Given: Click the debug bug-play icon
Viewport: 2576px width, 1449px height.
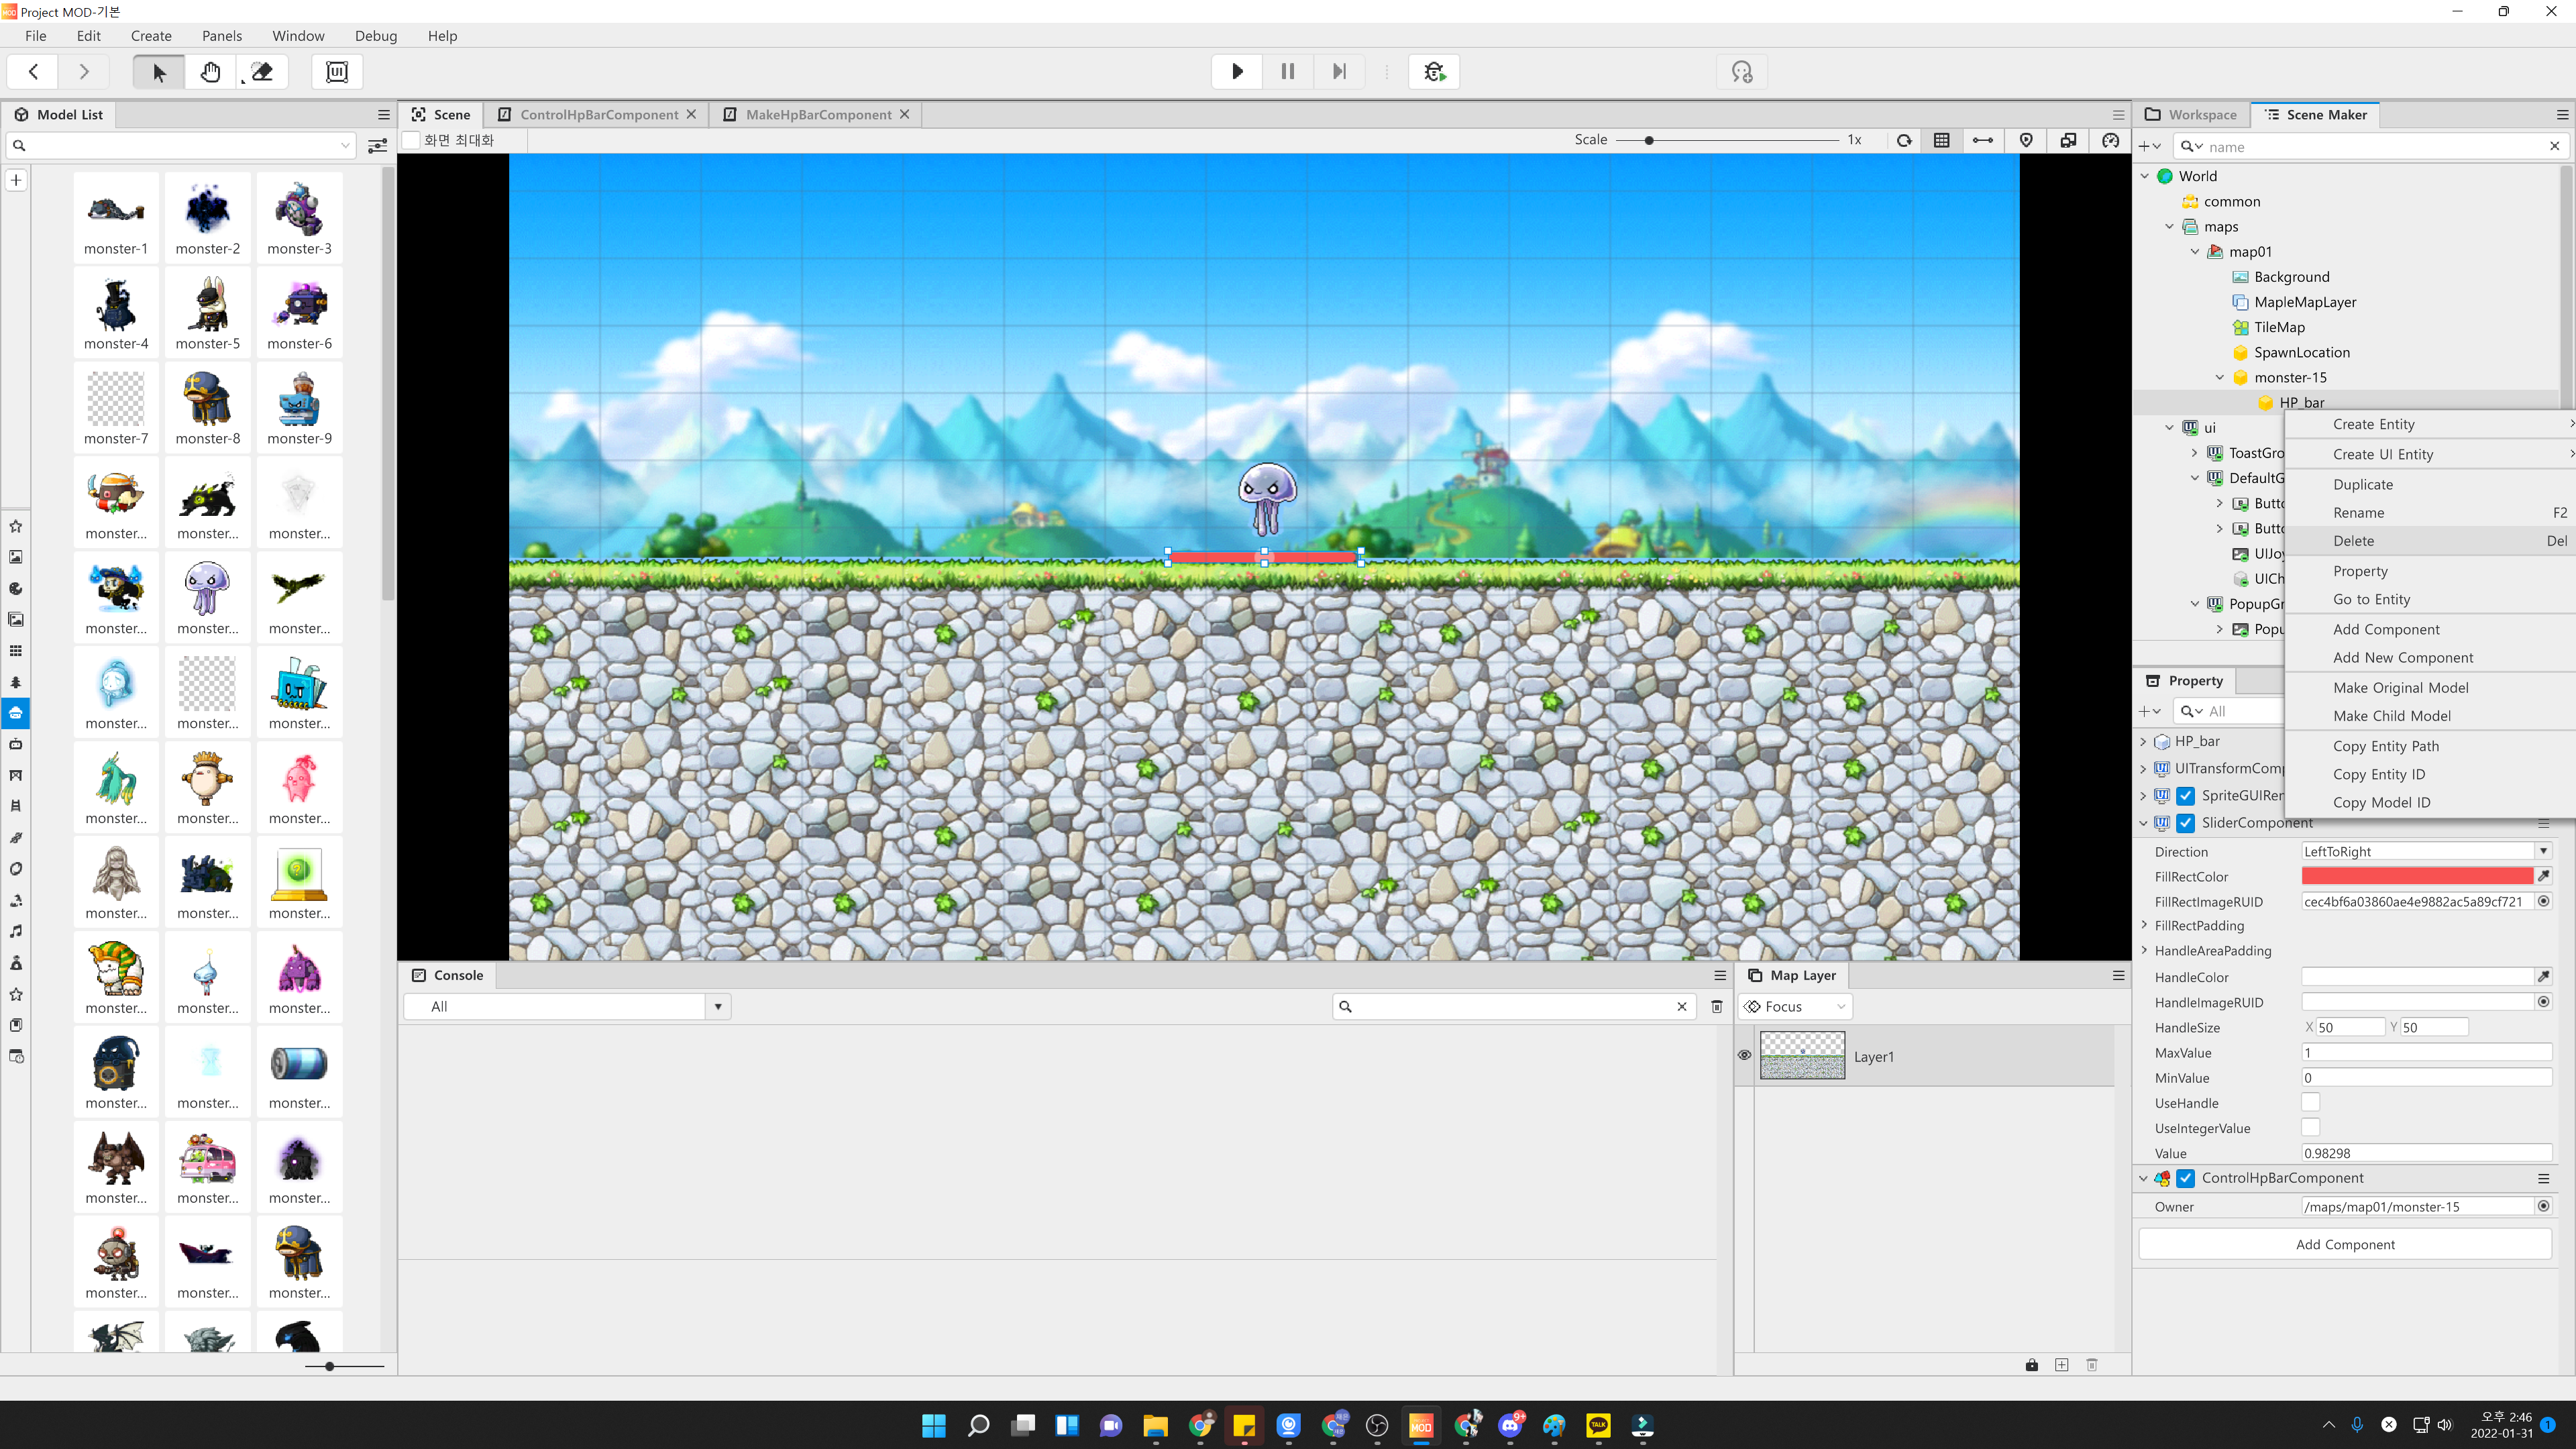Looking at the screenshot, I should (x=1434, y=72).
